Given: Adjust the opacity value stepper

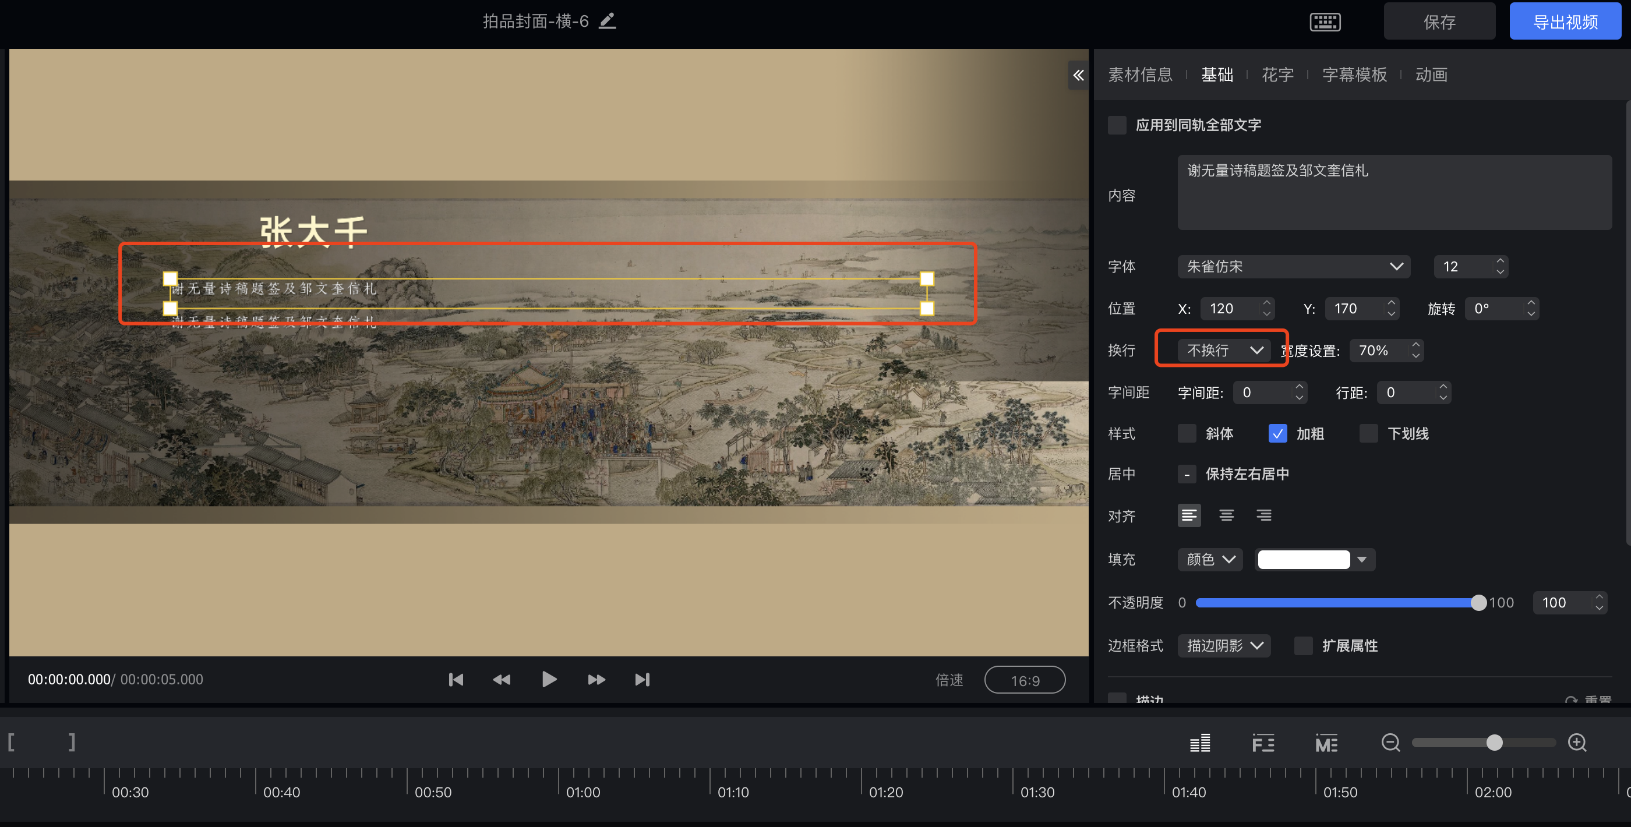Looking at the screenshot, I should click(x=1599, y=602).
